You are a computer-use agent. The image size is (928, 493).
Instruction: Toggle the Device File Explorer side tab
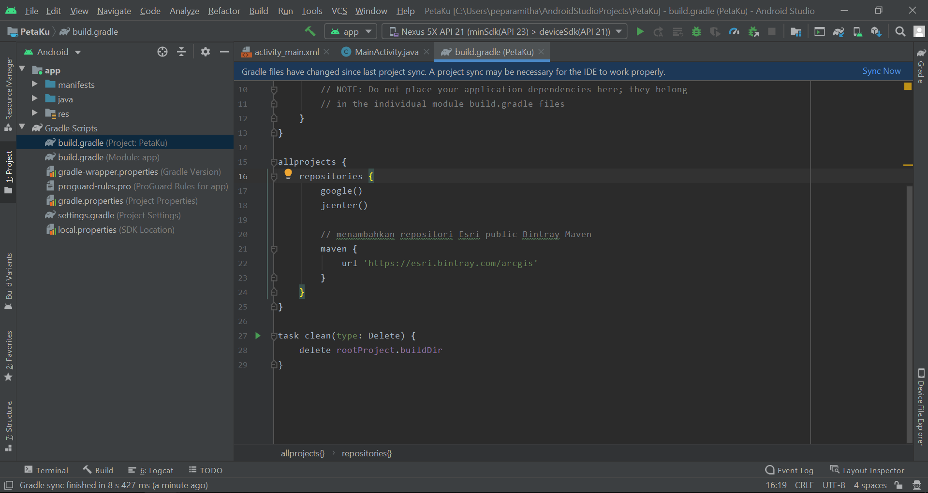click(x=921, y=407)
